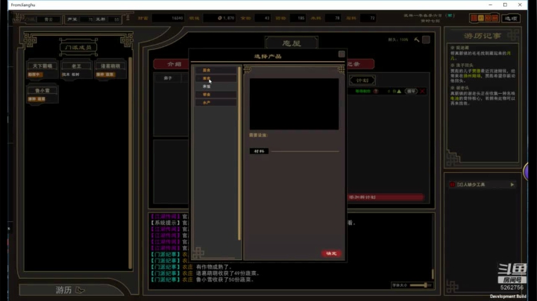Click the 弟子 column header

click(x=168, y=78)
